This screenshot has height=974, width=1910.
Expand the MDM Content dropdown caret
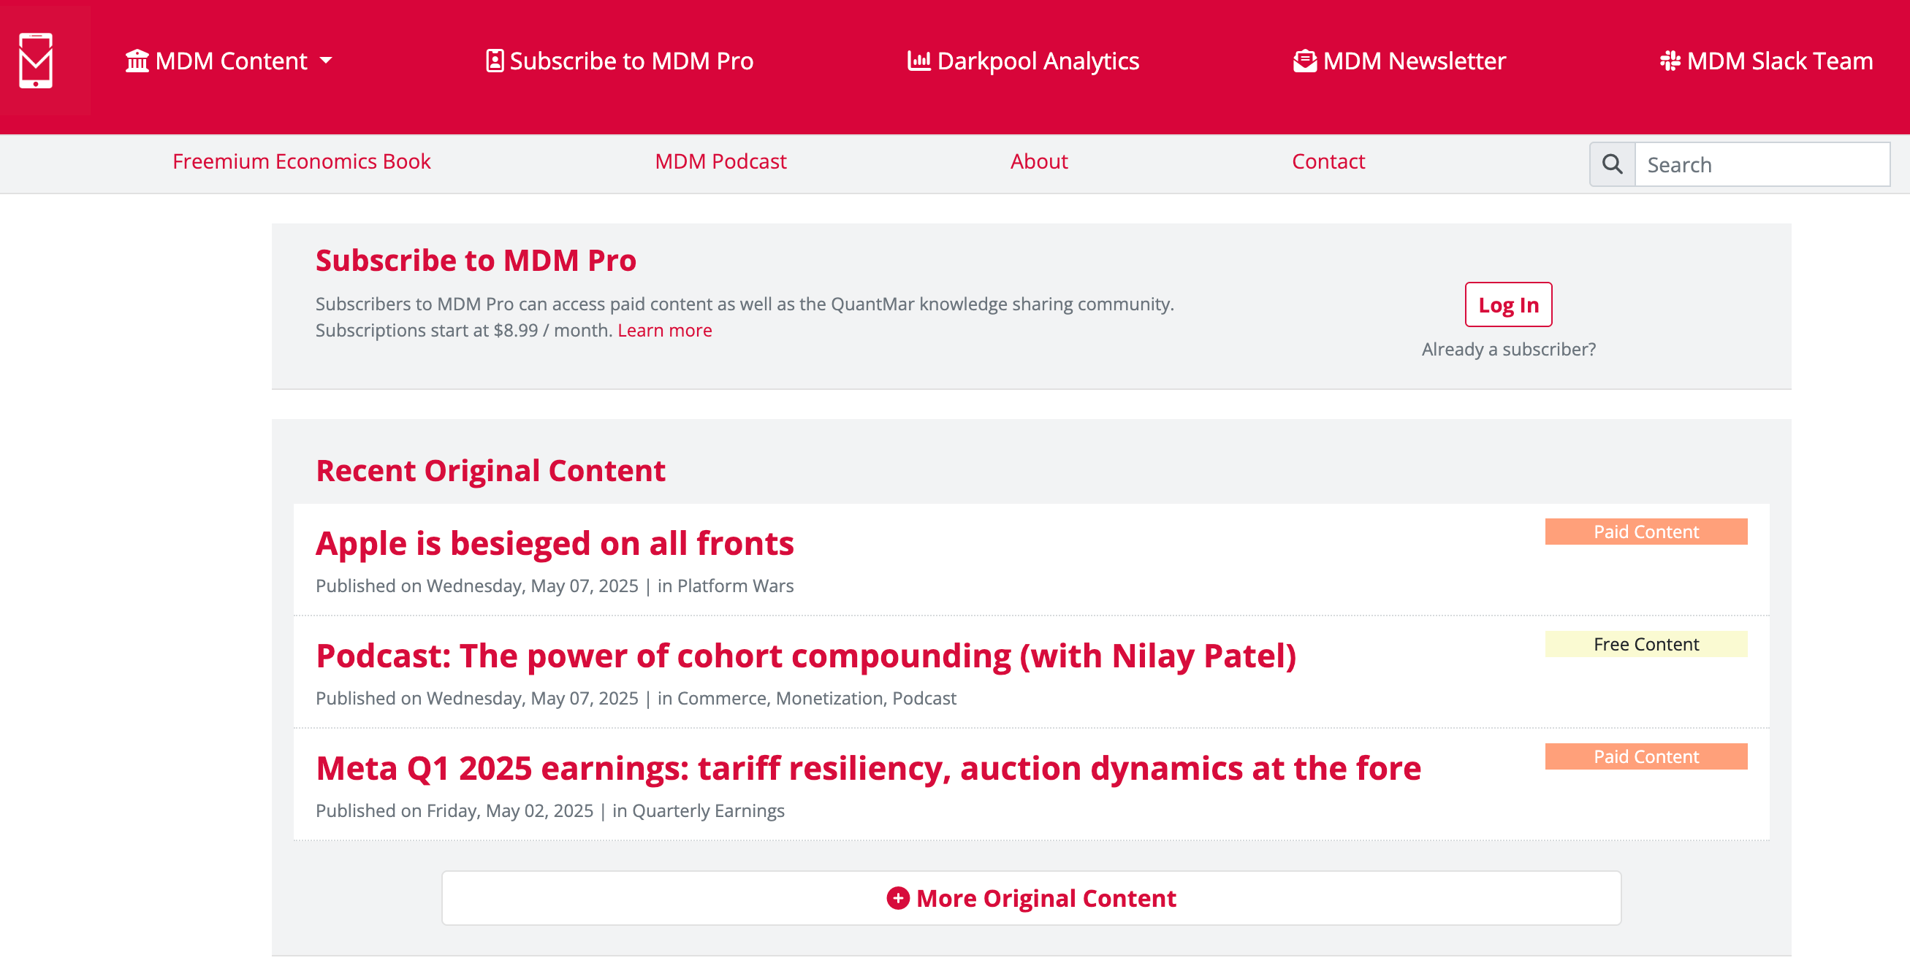[x=326, y=61]
